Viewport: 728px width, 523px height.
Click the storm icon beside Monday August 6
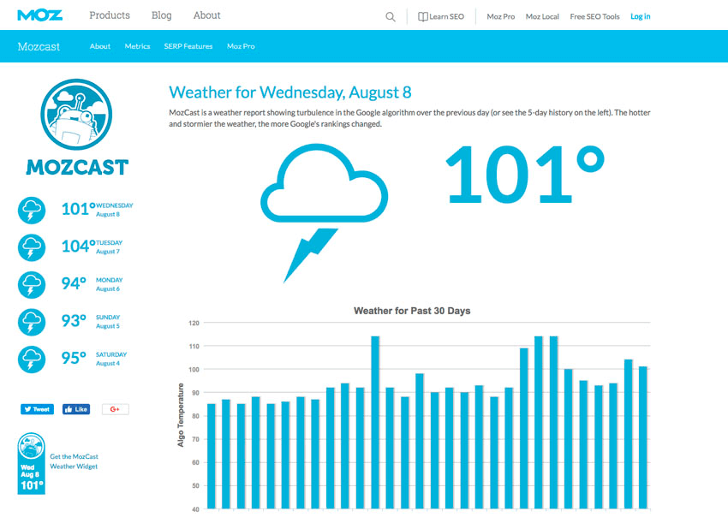tap(32, 284)
